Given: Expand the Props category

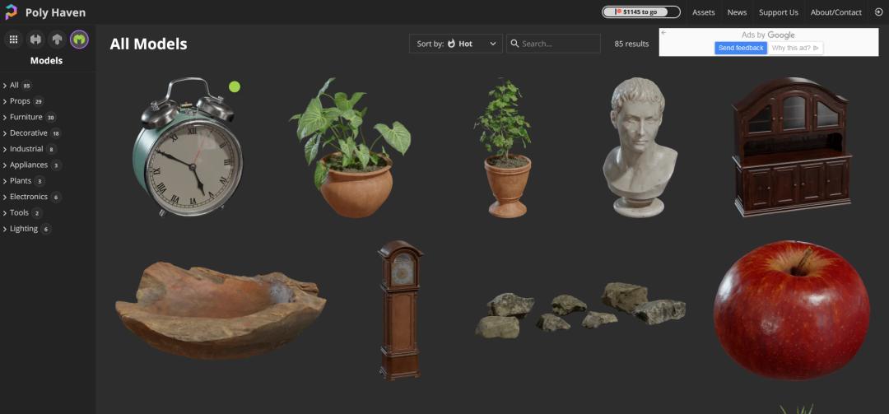Looking at the screenshot, I should tap(20, 101).
